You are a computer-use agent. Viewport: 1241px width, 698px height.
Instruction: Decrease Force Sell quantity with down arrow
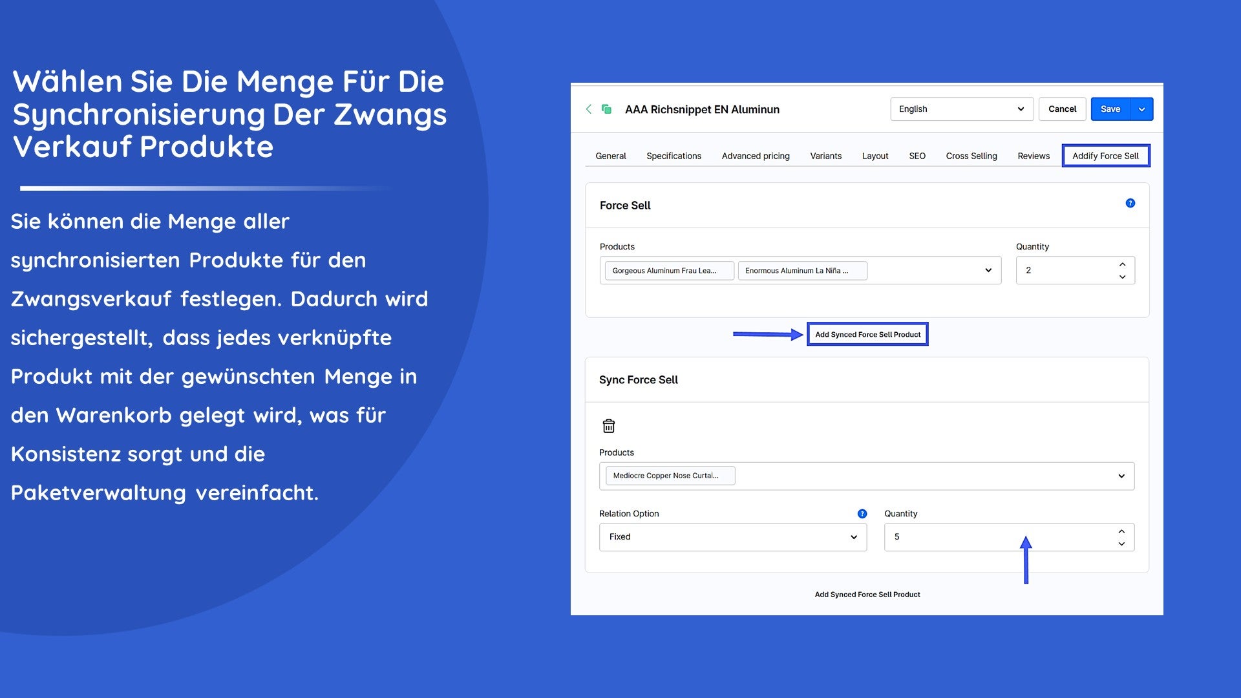1122,277
